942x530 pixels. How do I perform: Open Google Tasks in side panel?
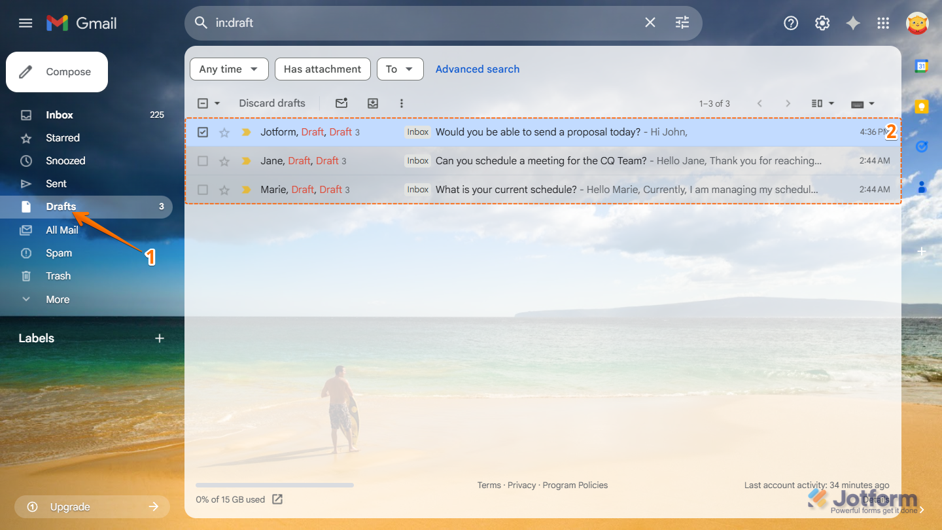coord(922,147)
